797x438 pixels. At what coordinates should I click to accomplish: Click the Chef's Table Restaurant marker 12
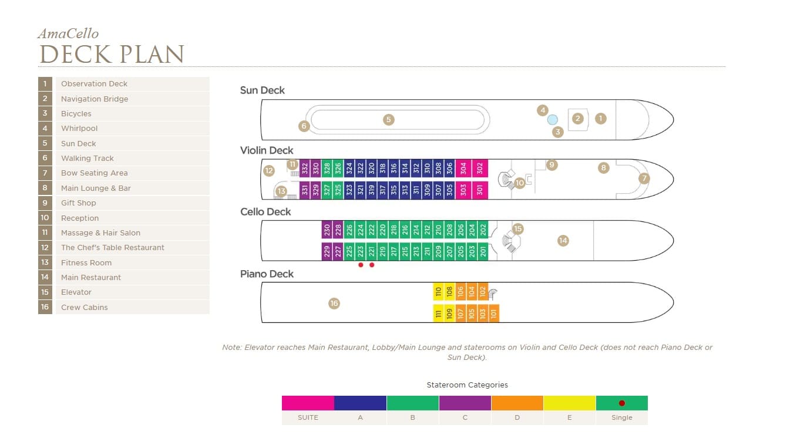pos(269,171)
